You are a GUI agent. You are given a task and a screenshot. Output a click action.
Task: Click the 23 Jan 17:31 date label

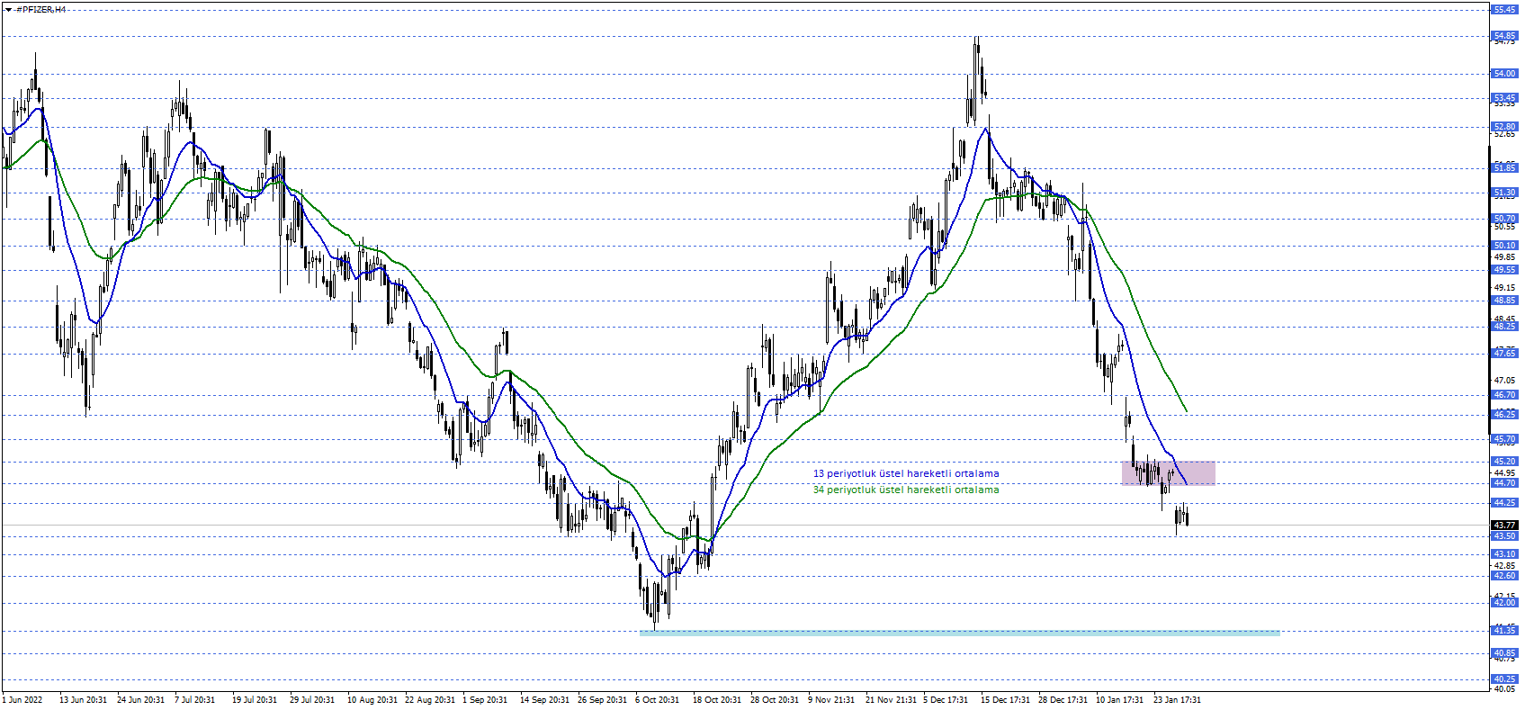pos(1177,700)
